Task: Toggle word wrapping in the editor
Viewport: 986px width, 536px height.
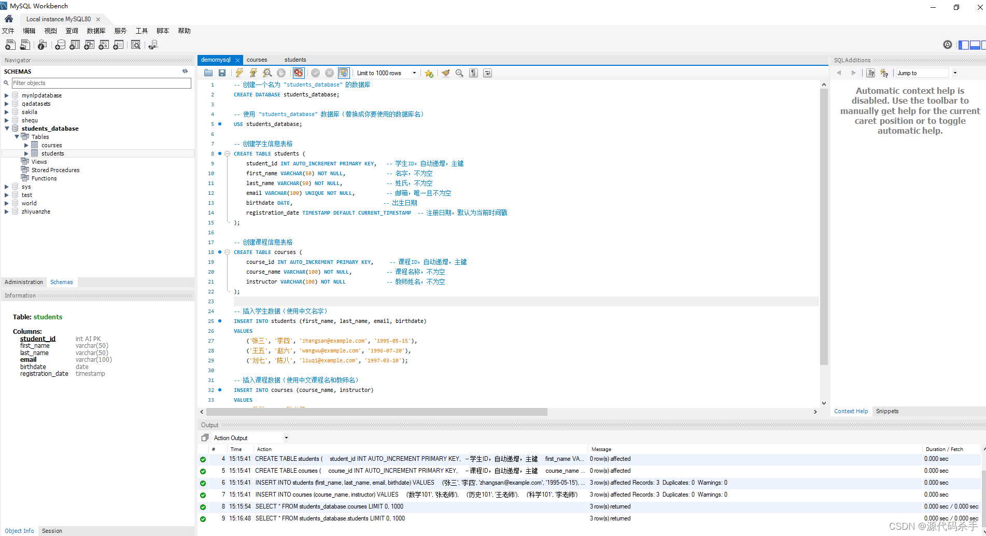Action: click(x=487, y=73)
